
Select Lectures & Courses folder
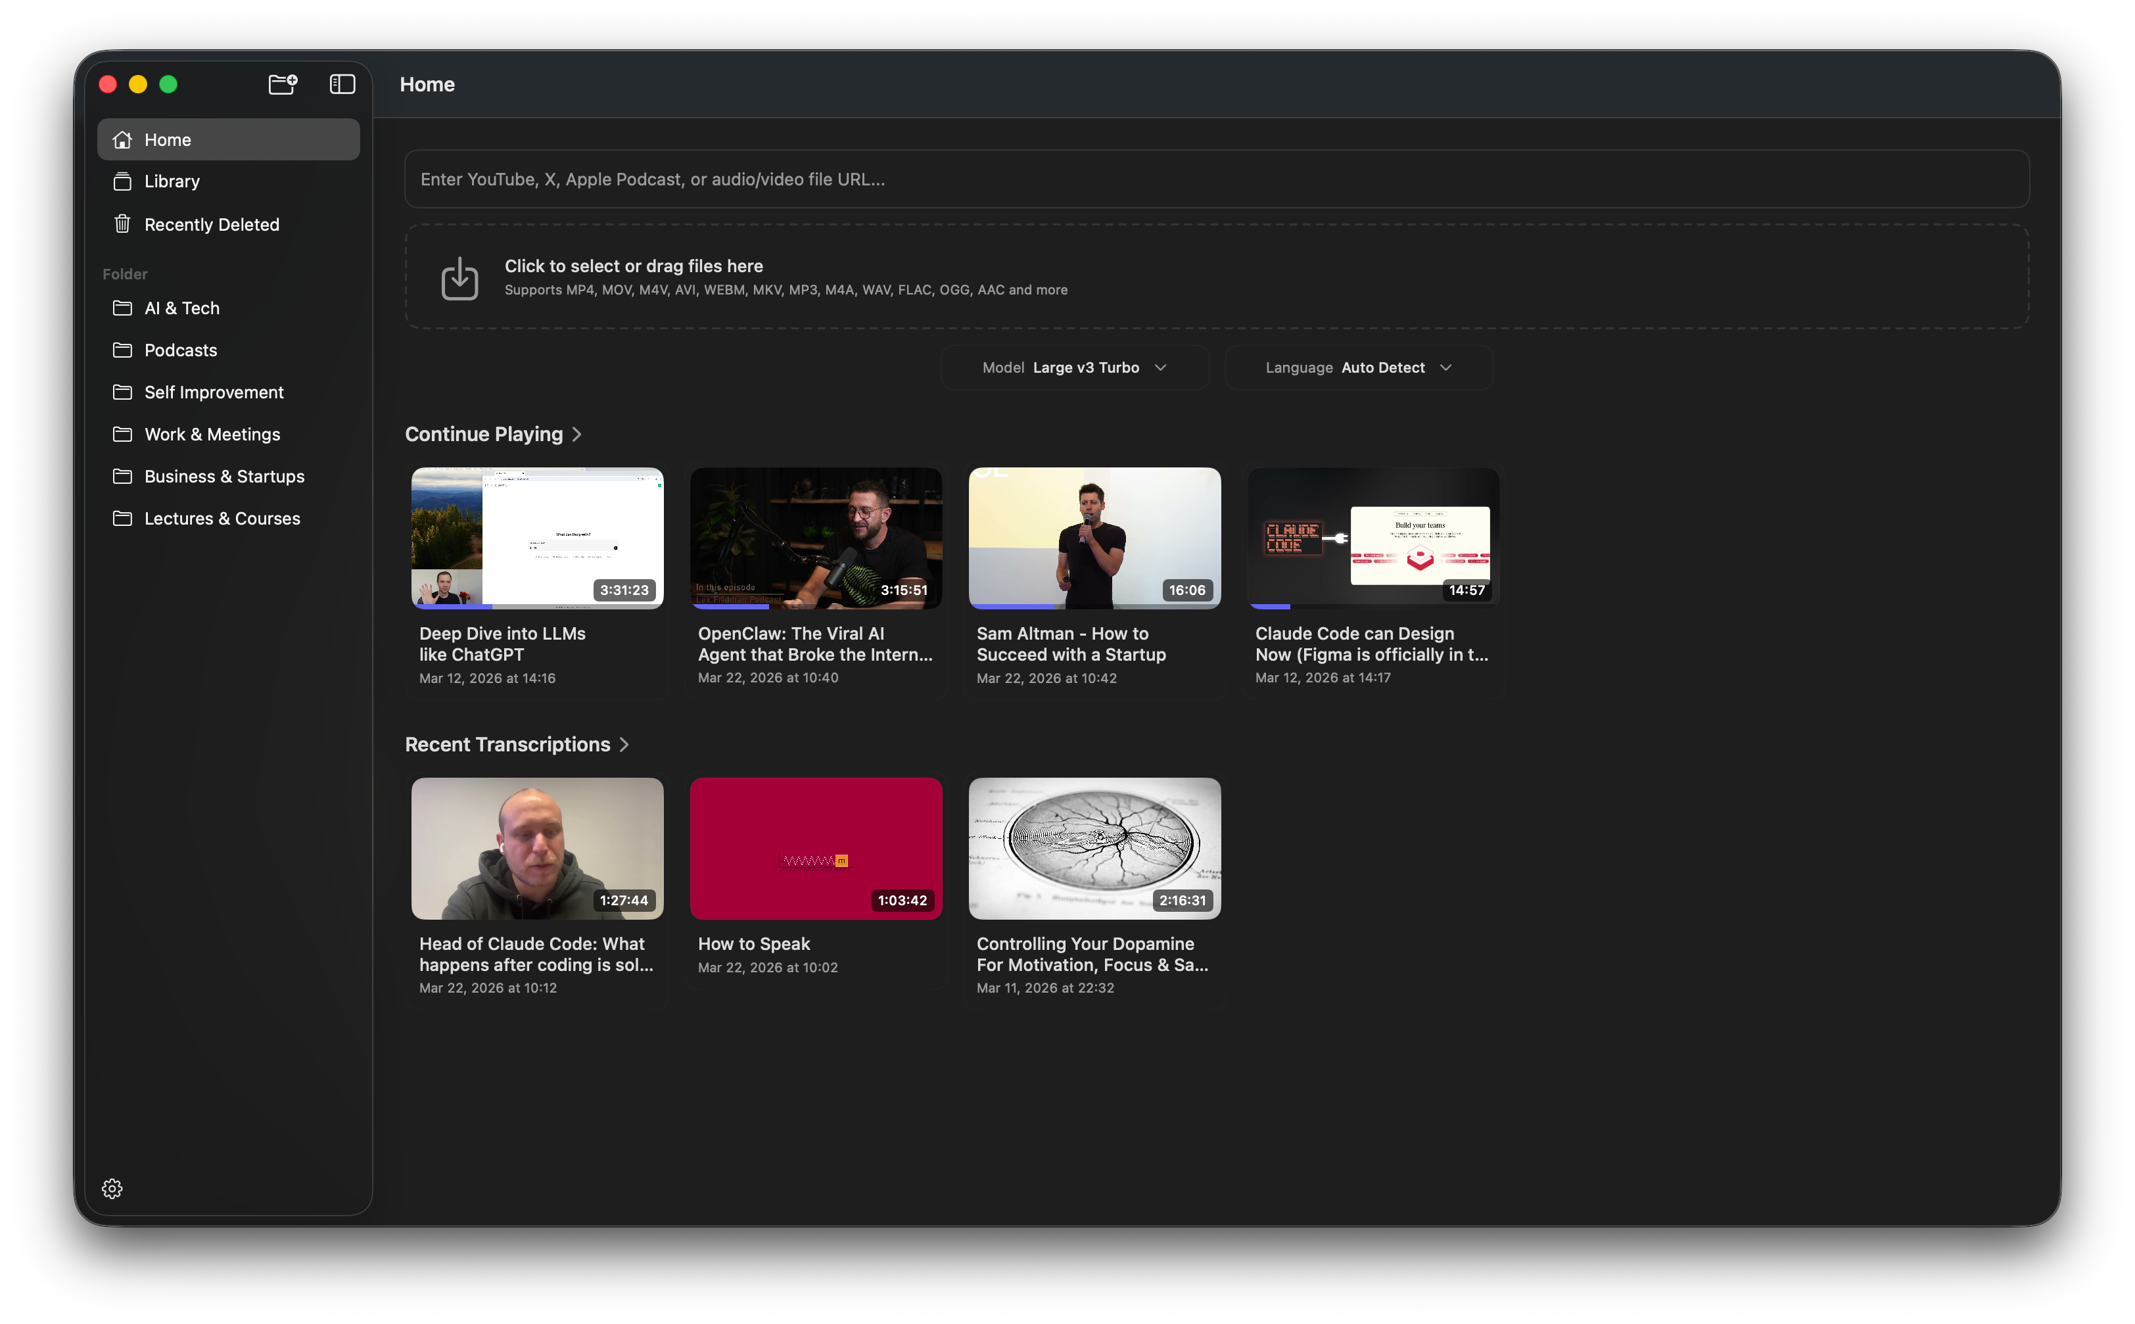(222, 519)
